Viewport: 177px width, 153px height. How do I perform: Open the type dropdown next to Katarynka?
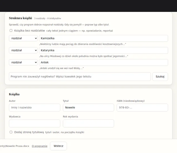tap(23, 50)
